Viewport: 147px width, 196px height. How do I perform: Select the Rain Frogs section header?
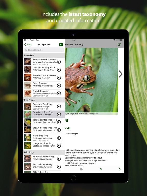[x=44, y=152]
